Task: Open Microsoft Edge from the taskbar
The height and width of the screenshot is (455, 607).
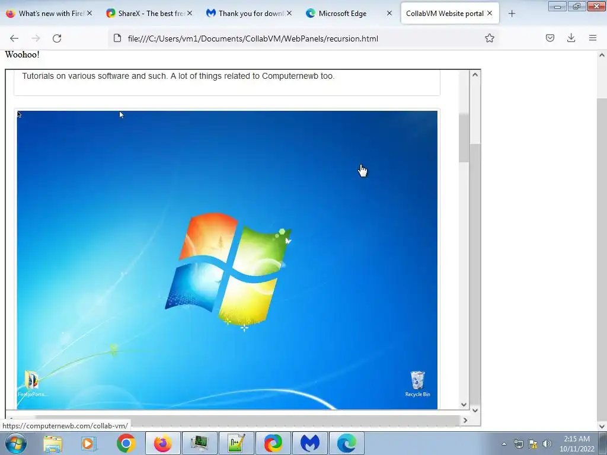Action: [347, 443]
